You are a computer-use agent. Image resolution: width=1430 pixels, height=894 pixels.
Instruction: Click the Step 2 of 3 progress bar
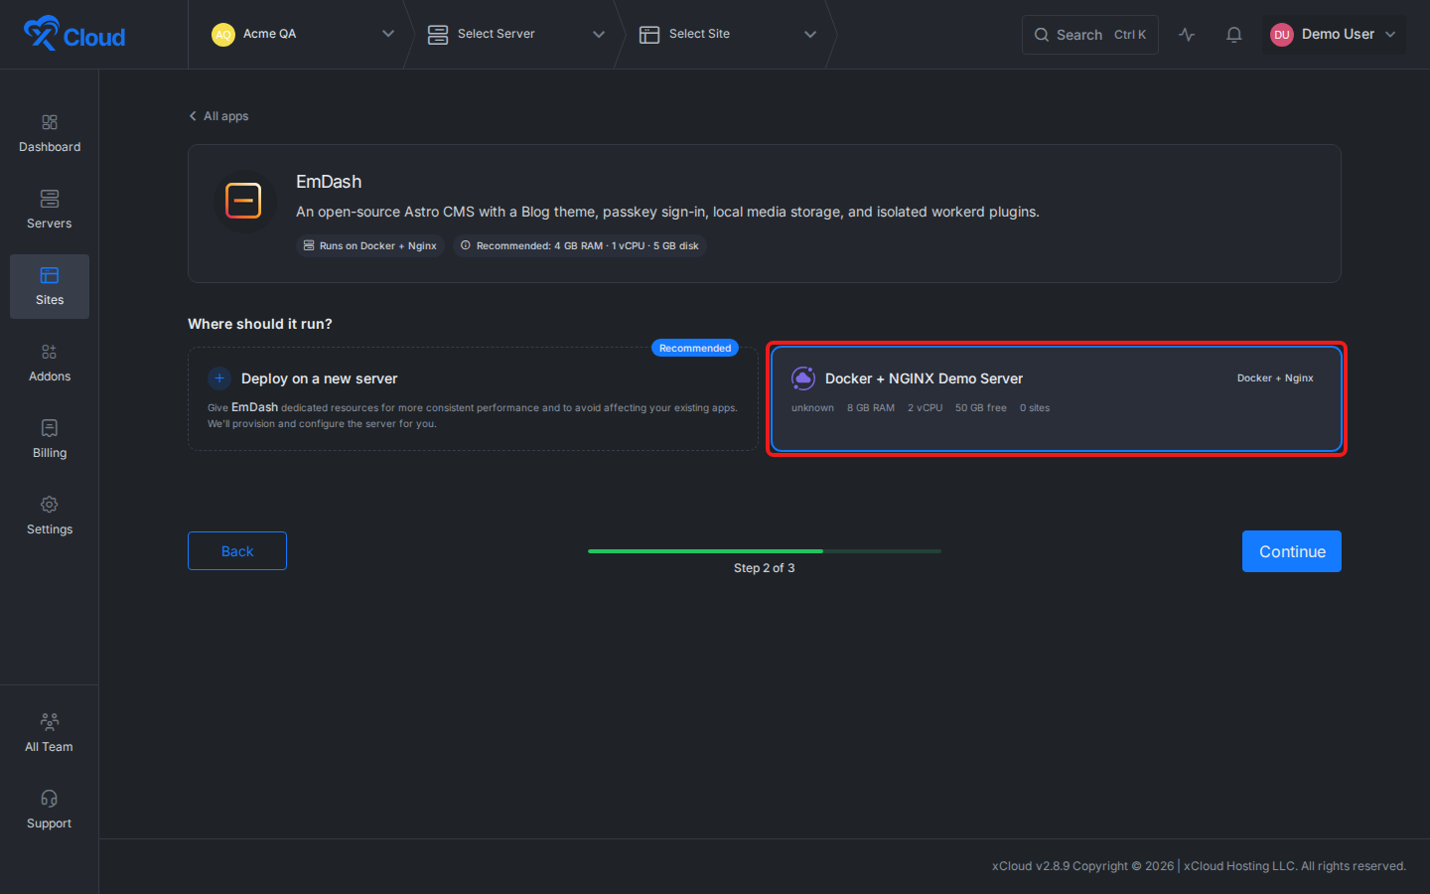coord(765,551)
